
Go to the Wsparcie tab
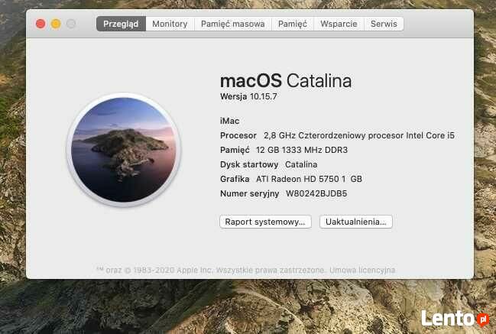339,24
